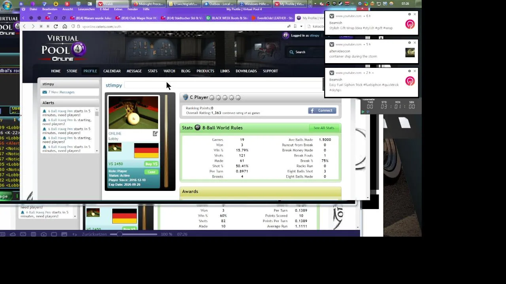Image resolution: width=506 pixels, height=284 pixels.
Task: Click the magnifier icon in the Search box
Action: point(291,52)
